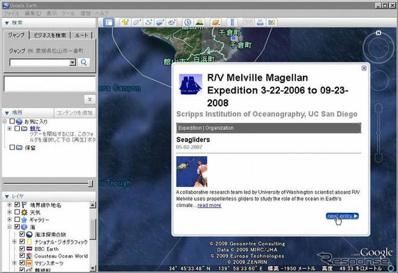This screenshot has height=273, width=398.
Task: Open the ruler measurement tool
Action: tap(232, 22)
